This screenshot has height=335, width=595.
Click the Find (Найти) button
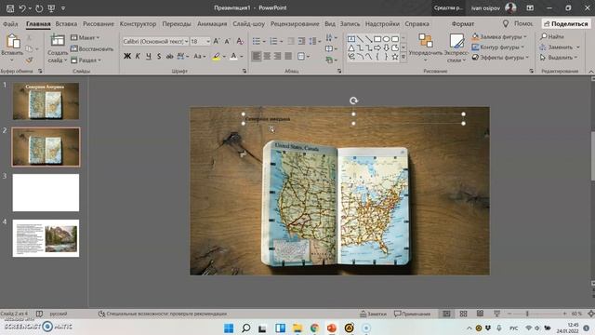point(552,36)
